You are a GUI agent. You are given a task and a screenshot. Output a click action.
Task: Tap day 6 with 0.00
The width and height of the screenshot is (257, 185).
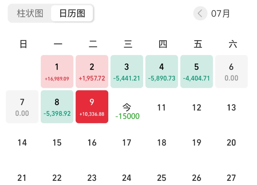tap(231, 72)
